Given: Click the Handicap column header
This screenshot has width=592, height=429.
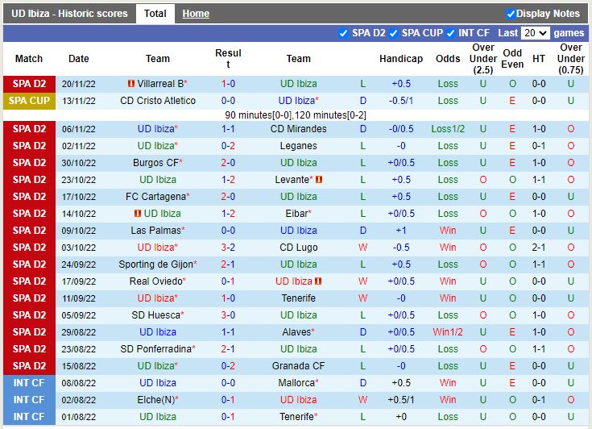Looking at the screenshot, I should (401, 59).
